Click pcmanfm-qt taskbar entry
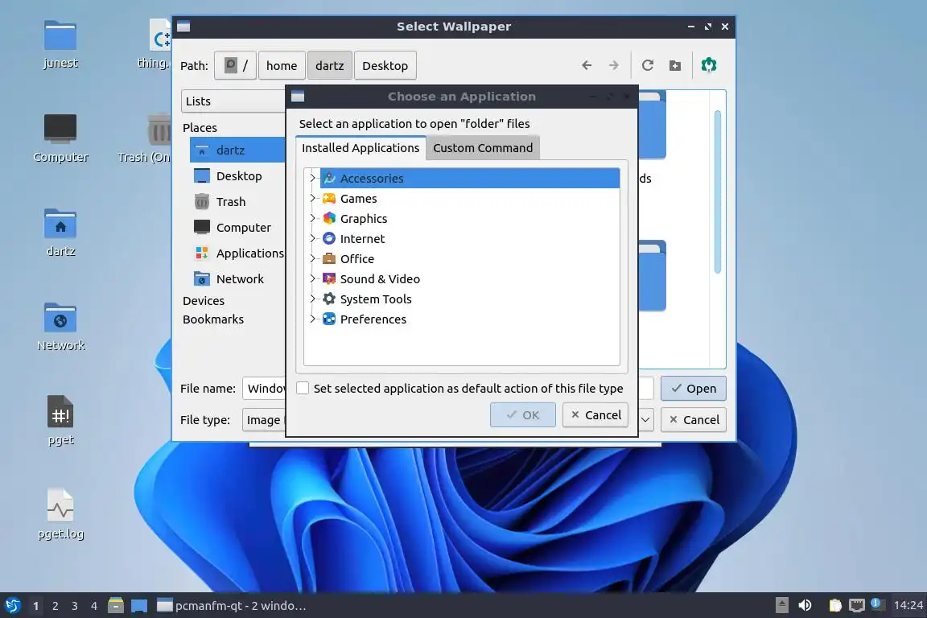 pyautogui.click(x=232, y=606)
